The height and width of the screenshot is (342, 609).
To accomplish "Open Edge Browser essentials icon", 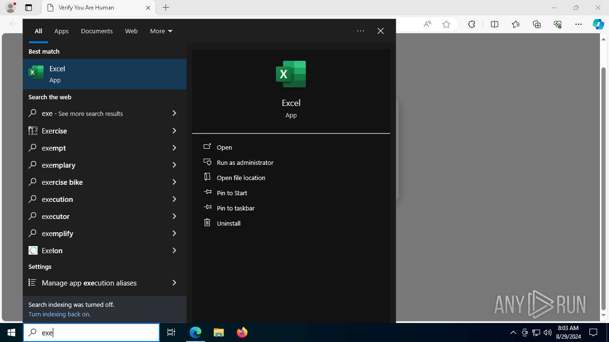I will coord(558,24).
